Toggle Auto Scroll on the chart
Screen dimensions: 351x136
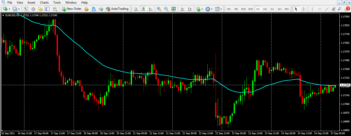pos(182,9)
